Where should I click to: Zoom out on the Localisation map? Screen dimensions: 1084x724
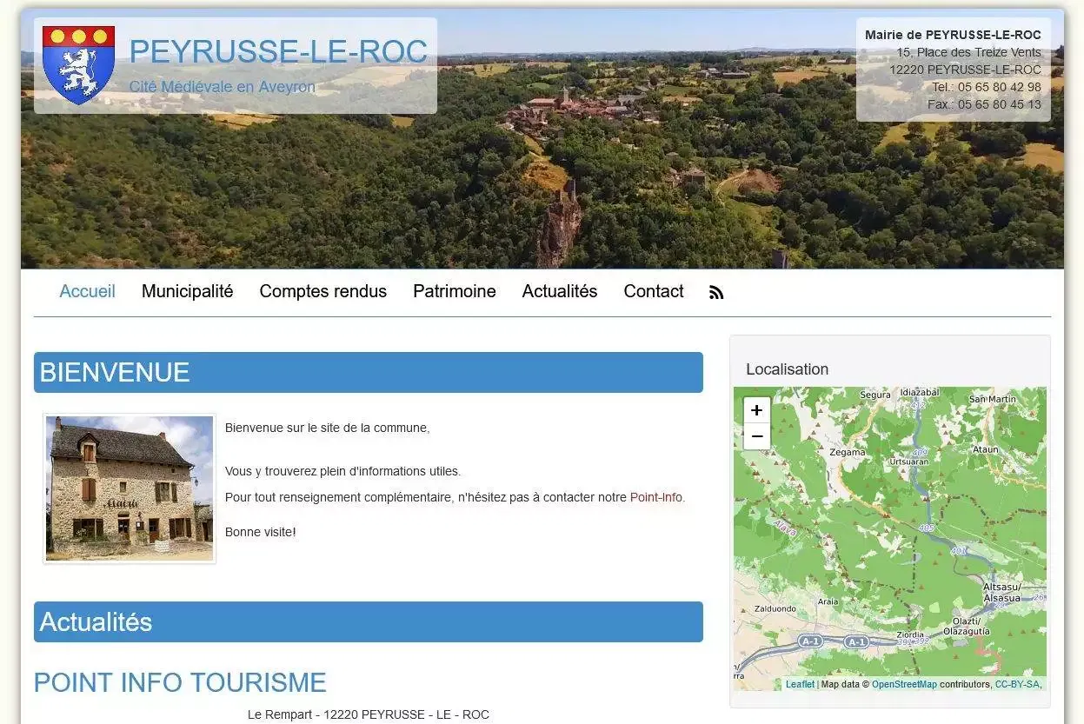(x=755, y=435)
